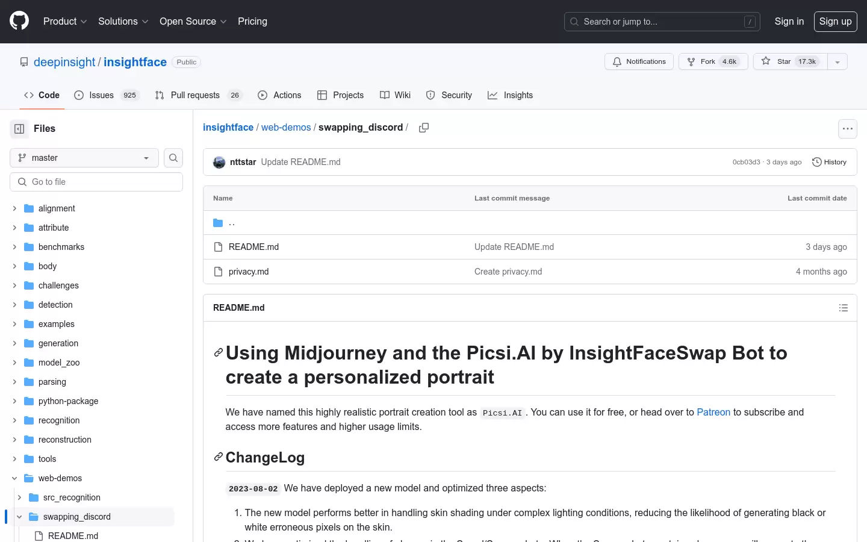Select generation folder in tree
Viewport: 867px width, 542px height.
[x=58, y=343]
